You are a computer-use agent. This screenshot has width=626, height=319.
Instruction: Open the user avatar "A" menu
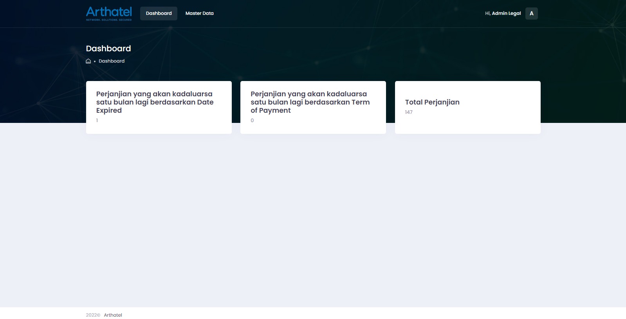[531, 13]
